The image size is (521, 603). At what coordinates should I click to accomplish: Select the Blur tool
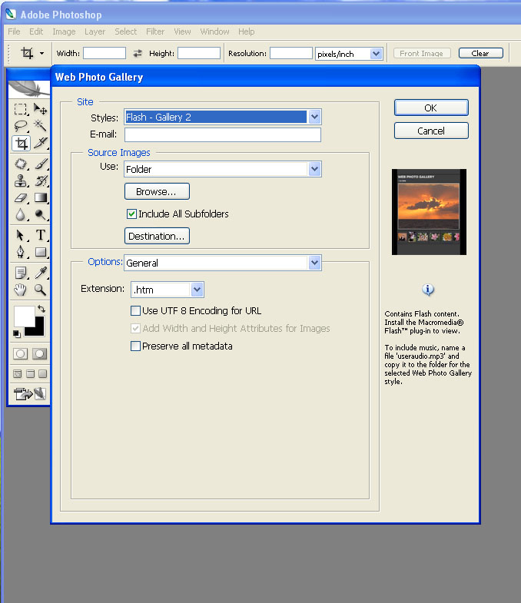point(21,214)
